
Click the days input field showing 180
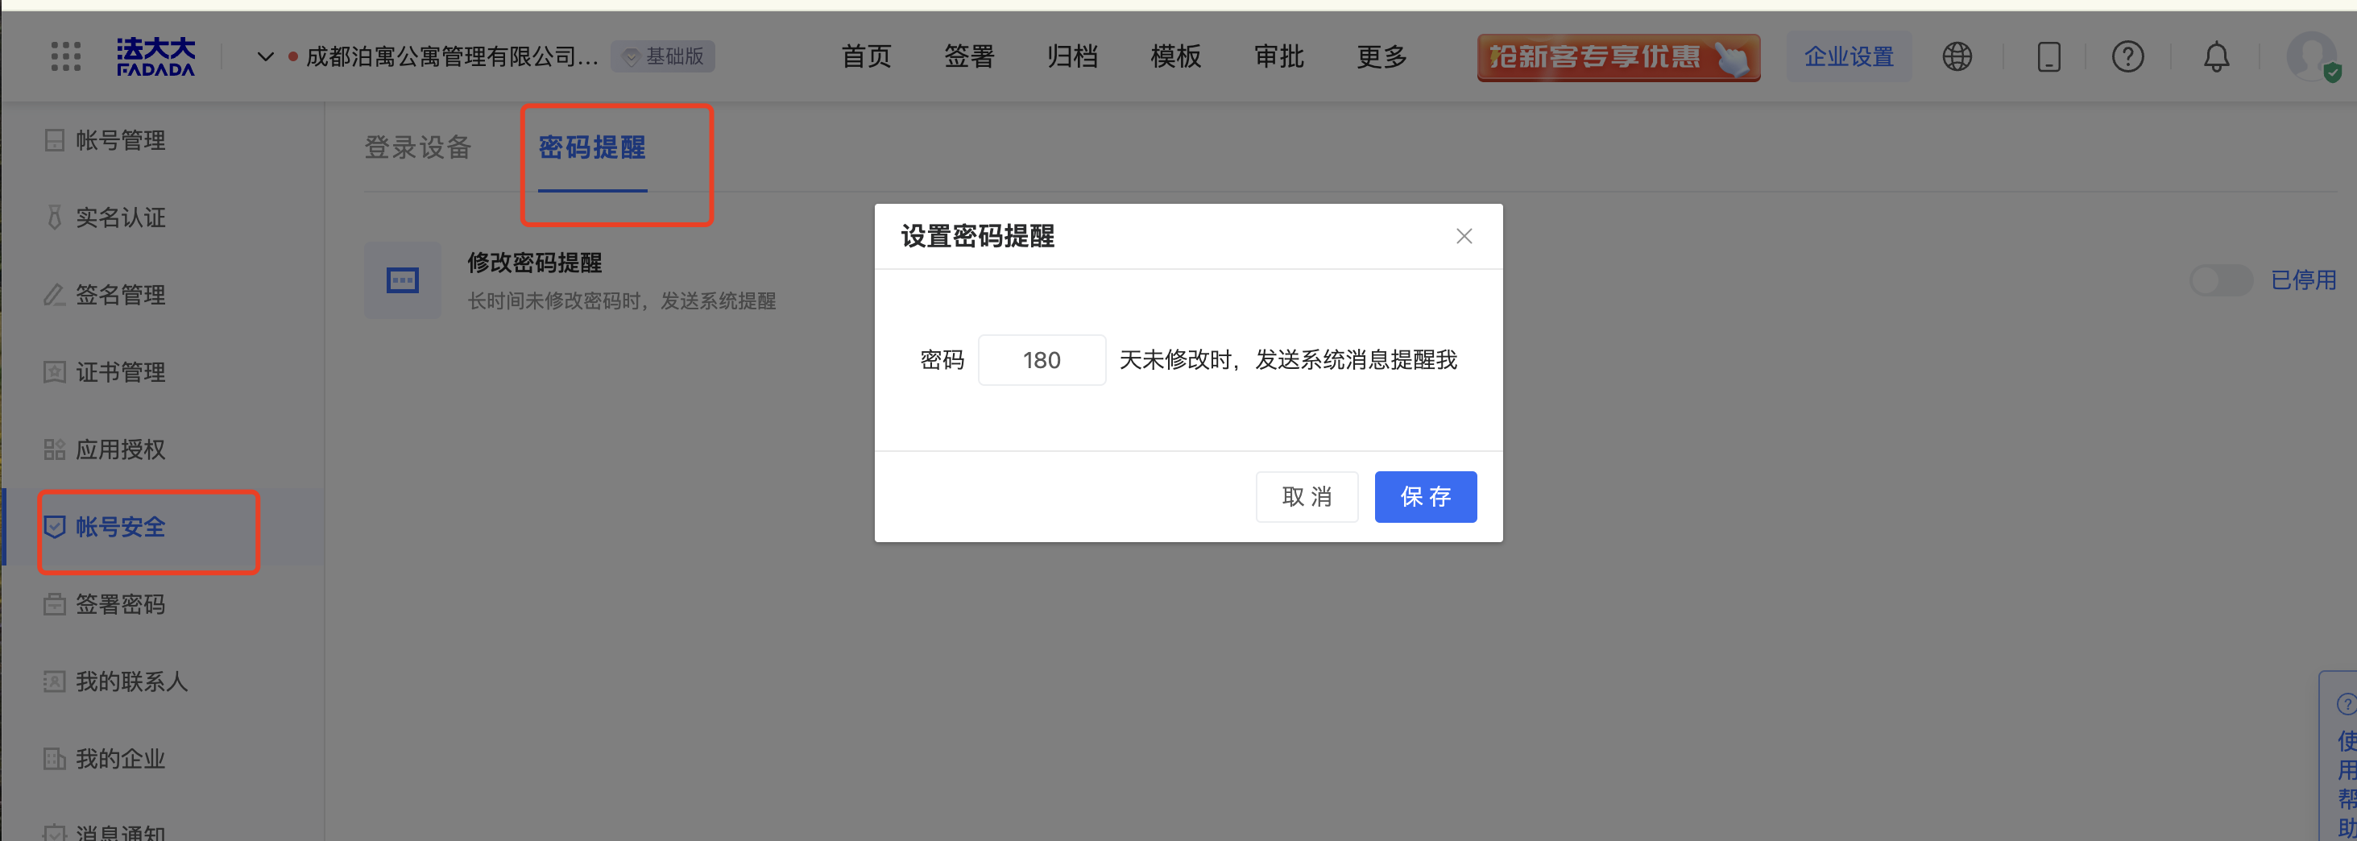[x=1042, y=359]
